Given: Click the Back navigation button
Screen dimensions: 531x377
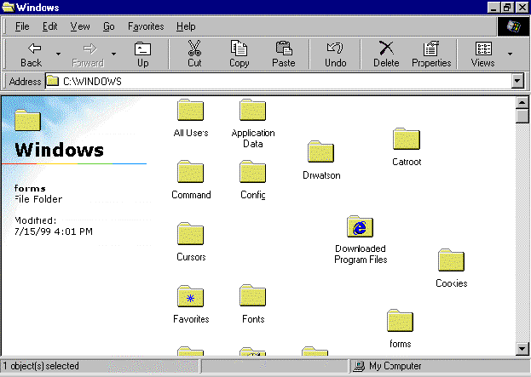Looking at the screenshot, I should 32,54.
